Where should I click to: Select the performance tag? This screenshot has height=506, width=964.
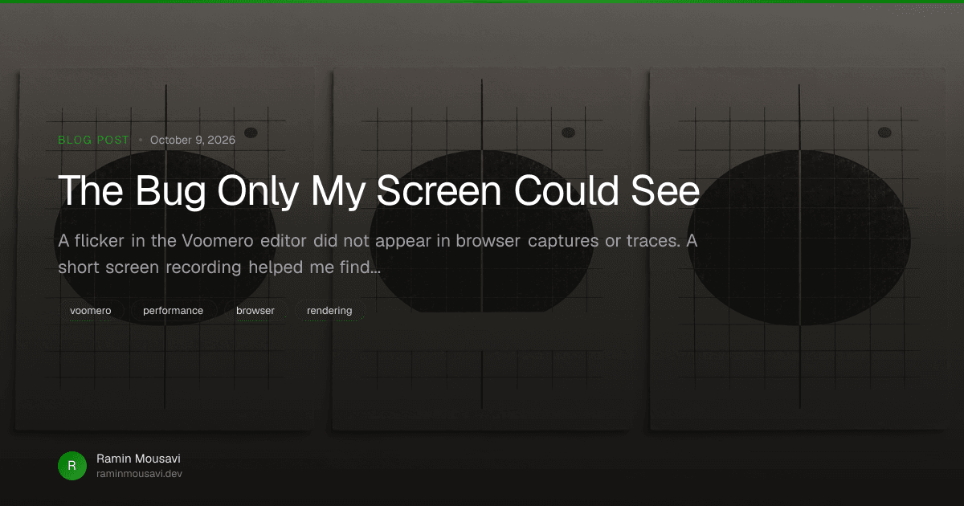pyautogui.click(x=173, y=311)
